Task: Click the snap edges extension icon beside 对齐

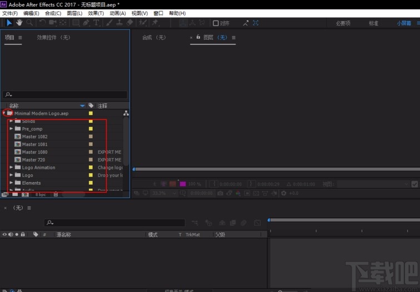Action: [246, 23]
